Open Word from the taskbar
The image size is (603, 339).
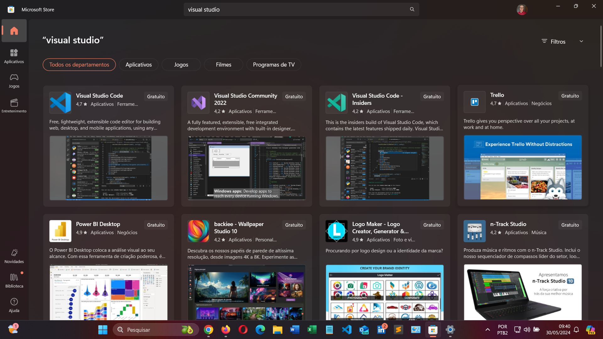[x=295, y=330]
